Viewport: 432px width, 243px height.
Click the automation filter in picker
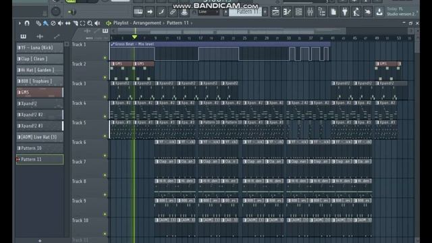(x=57, y=36)
